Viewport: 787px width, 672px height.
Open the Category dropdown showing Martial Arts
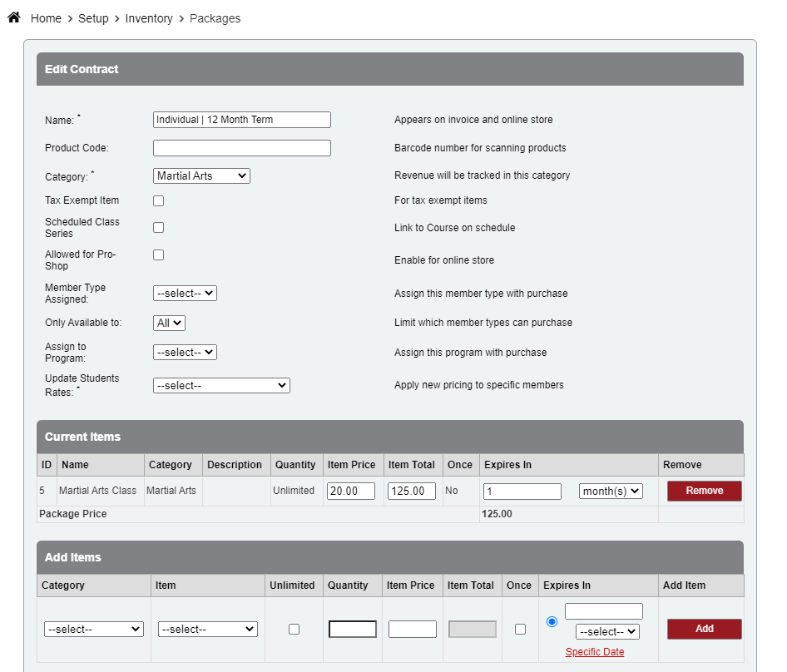(x=201, y=175)
